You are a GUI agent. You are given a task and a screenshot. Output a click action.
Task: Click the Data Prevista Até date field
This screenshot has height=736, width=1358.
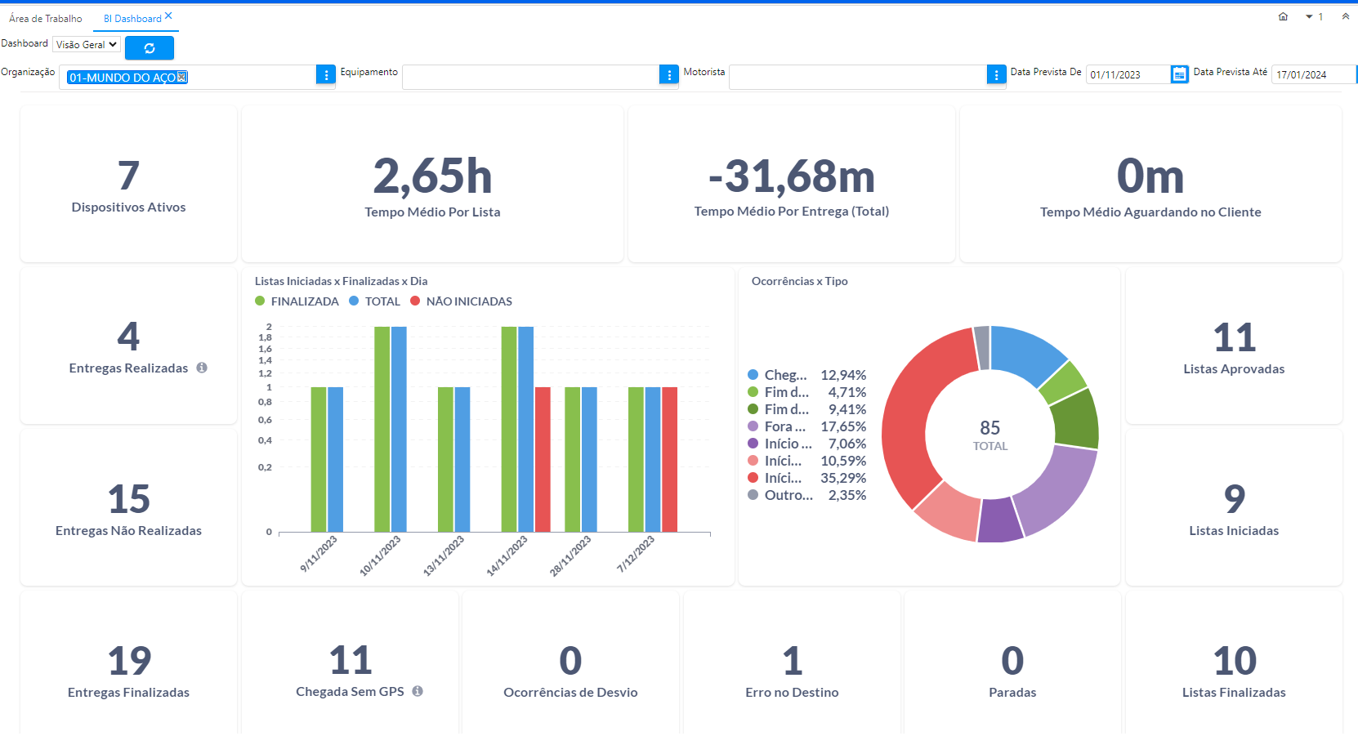pos(1311,75)
